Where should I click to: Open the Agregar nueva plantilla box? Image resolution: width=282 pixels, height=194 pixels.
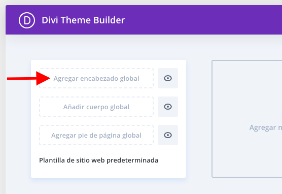coord(247,119)
